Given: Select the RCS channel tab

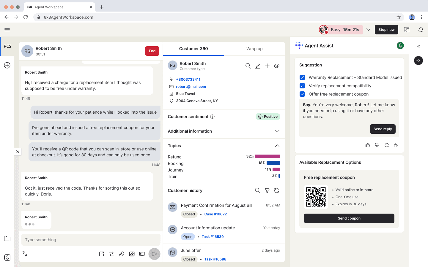Looking at the screenshot, I should pyautogui.click(x=7, y=46).
